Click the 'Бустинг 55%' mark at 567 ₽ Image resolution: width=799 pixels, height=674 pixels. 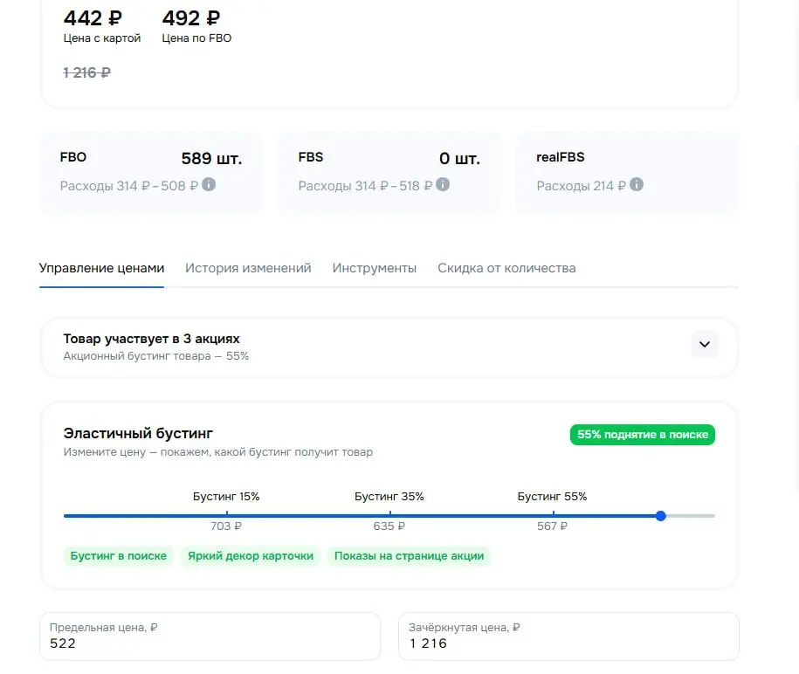[553, 516]
